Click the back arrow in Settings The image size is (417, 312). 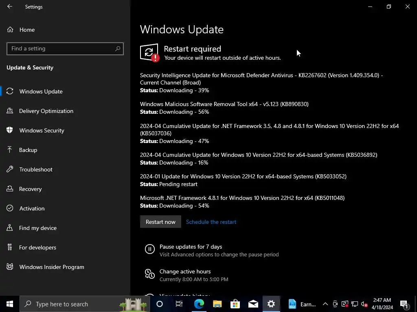[x=10, y=6]
